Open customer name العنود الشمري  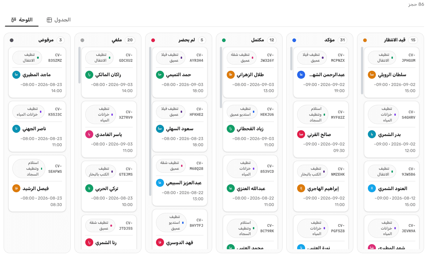click(x=393, y=189)
